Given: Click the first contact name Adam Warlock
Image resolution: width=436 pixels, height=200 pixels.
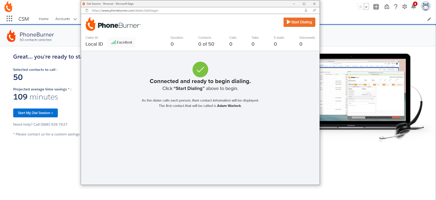Looking at the screenshot, I should tap(229, 106).
